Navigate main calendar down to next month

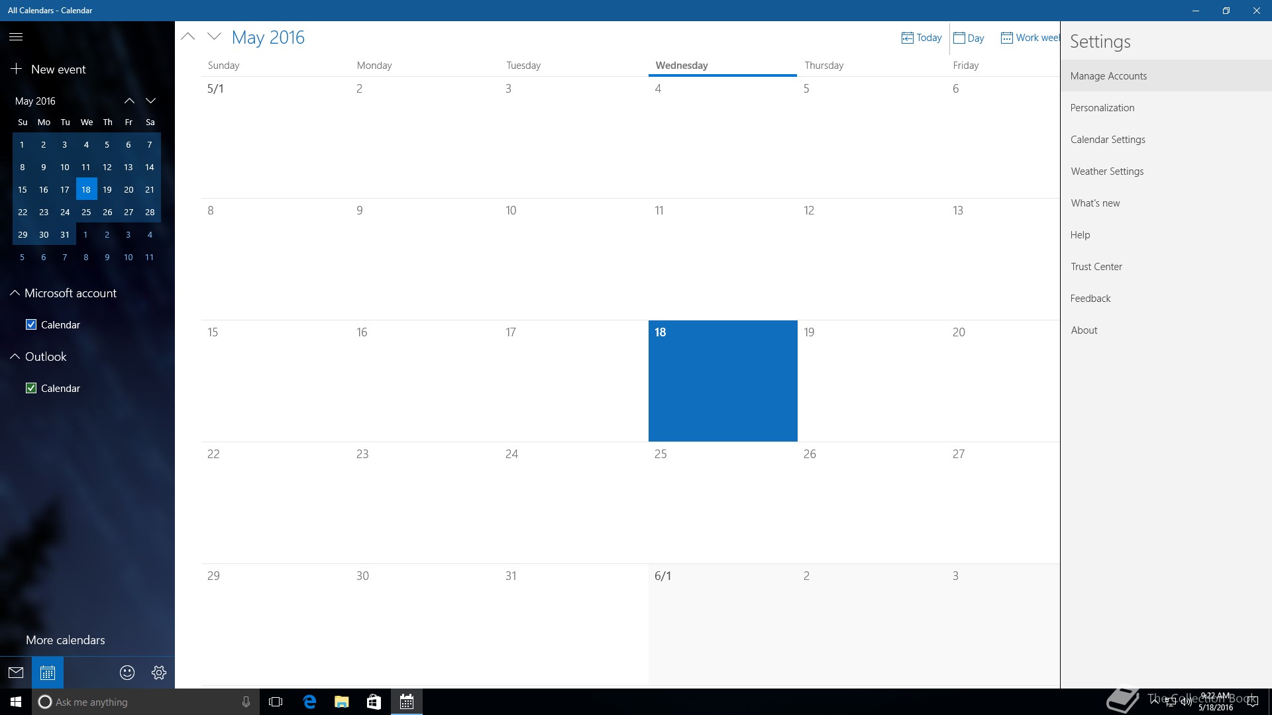214,36
